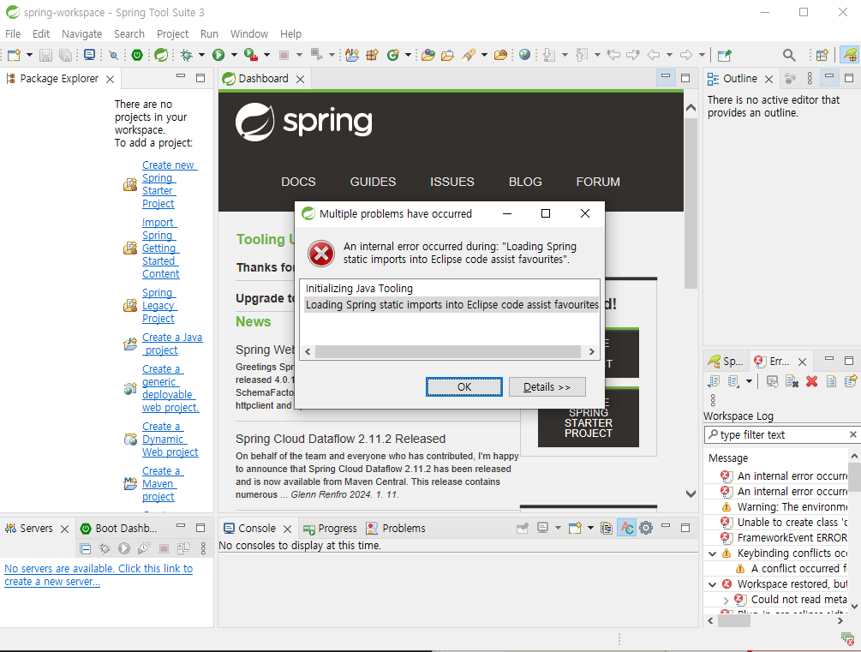Click the Error Log horizontal scroll right arrow
Screen dimensions: 861x652
pos(840,620)
